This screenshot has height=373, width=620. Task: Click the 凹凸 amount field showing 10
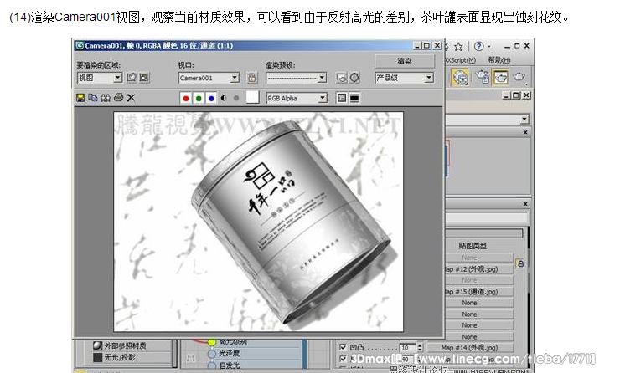coord(408,348)
